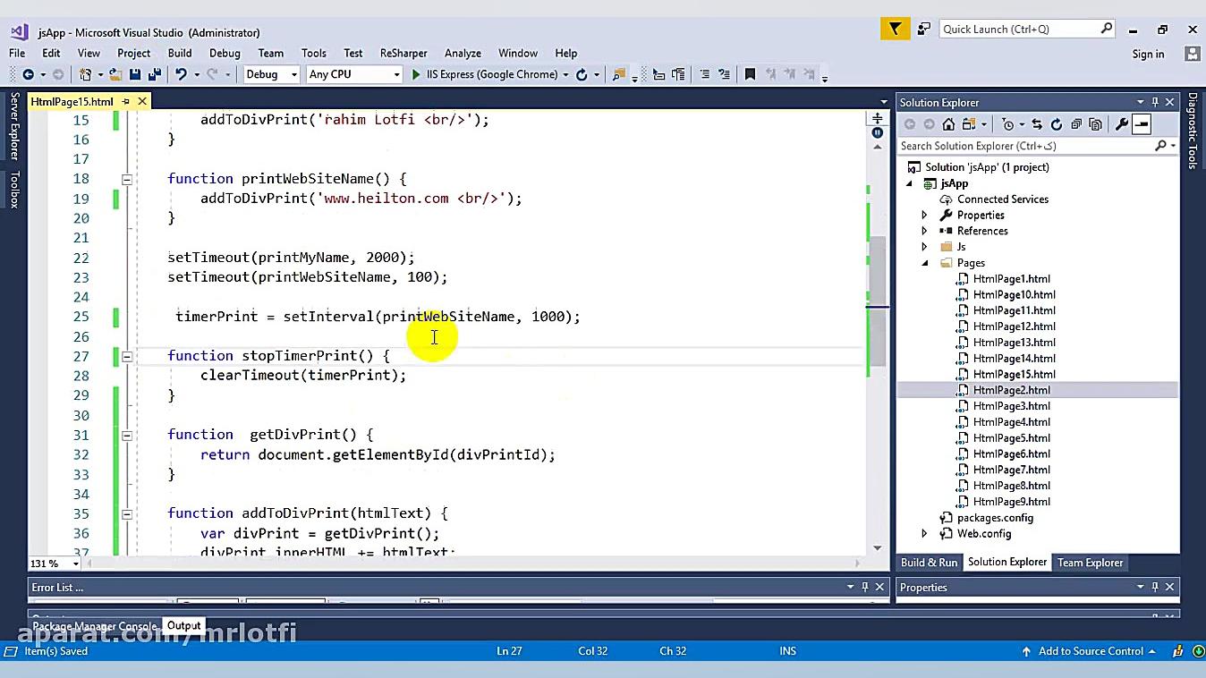Image resolution: width=1206 pixels, height=678 pixels.
Task: Open the Analyze menu
Action: [x=463, y=54]
